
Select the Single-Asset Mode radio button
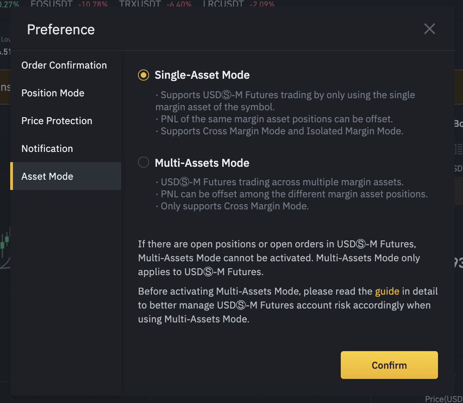pyautogui.click(x=144, y=75)
